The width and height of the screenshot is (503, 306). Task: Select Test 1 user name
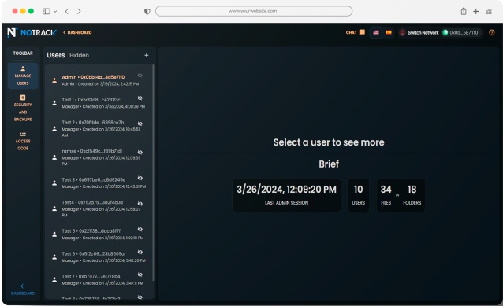click(x=91, y=100)
